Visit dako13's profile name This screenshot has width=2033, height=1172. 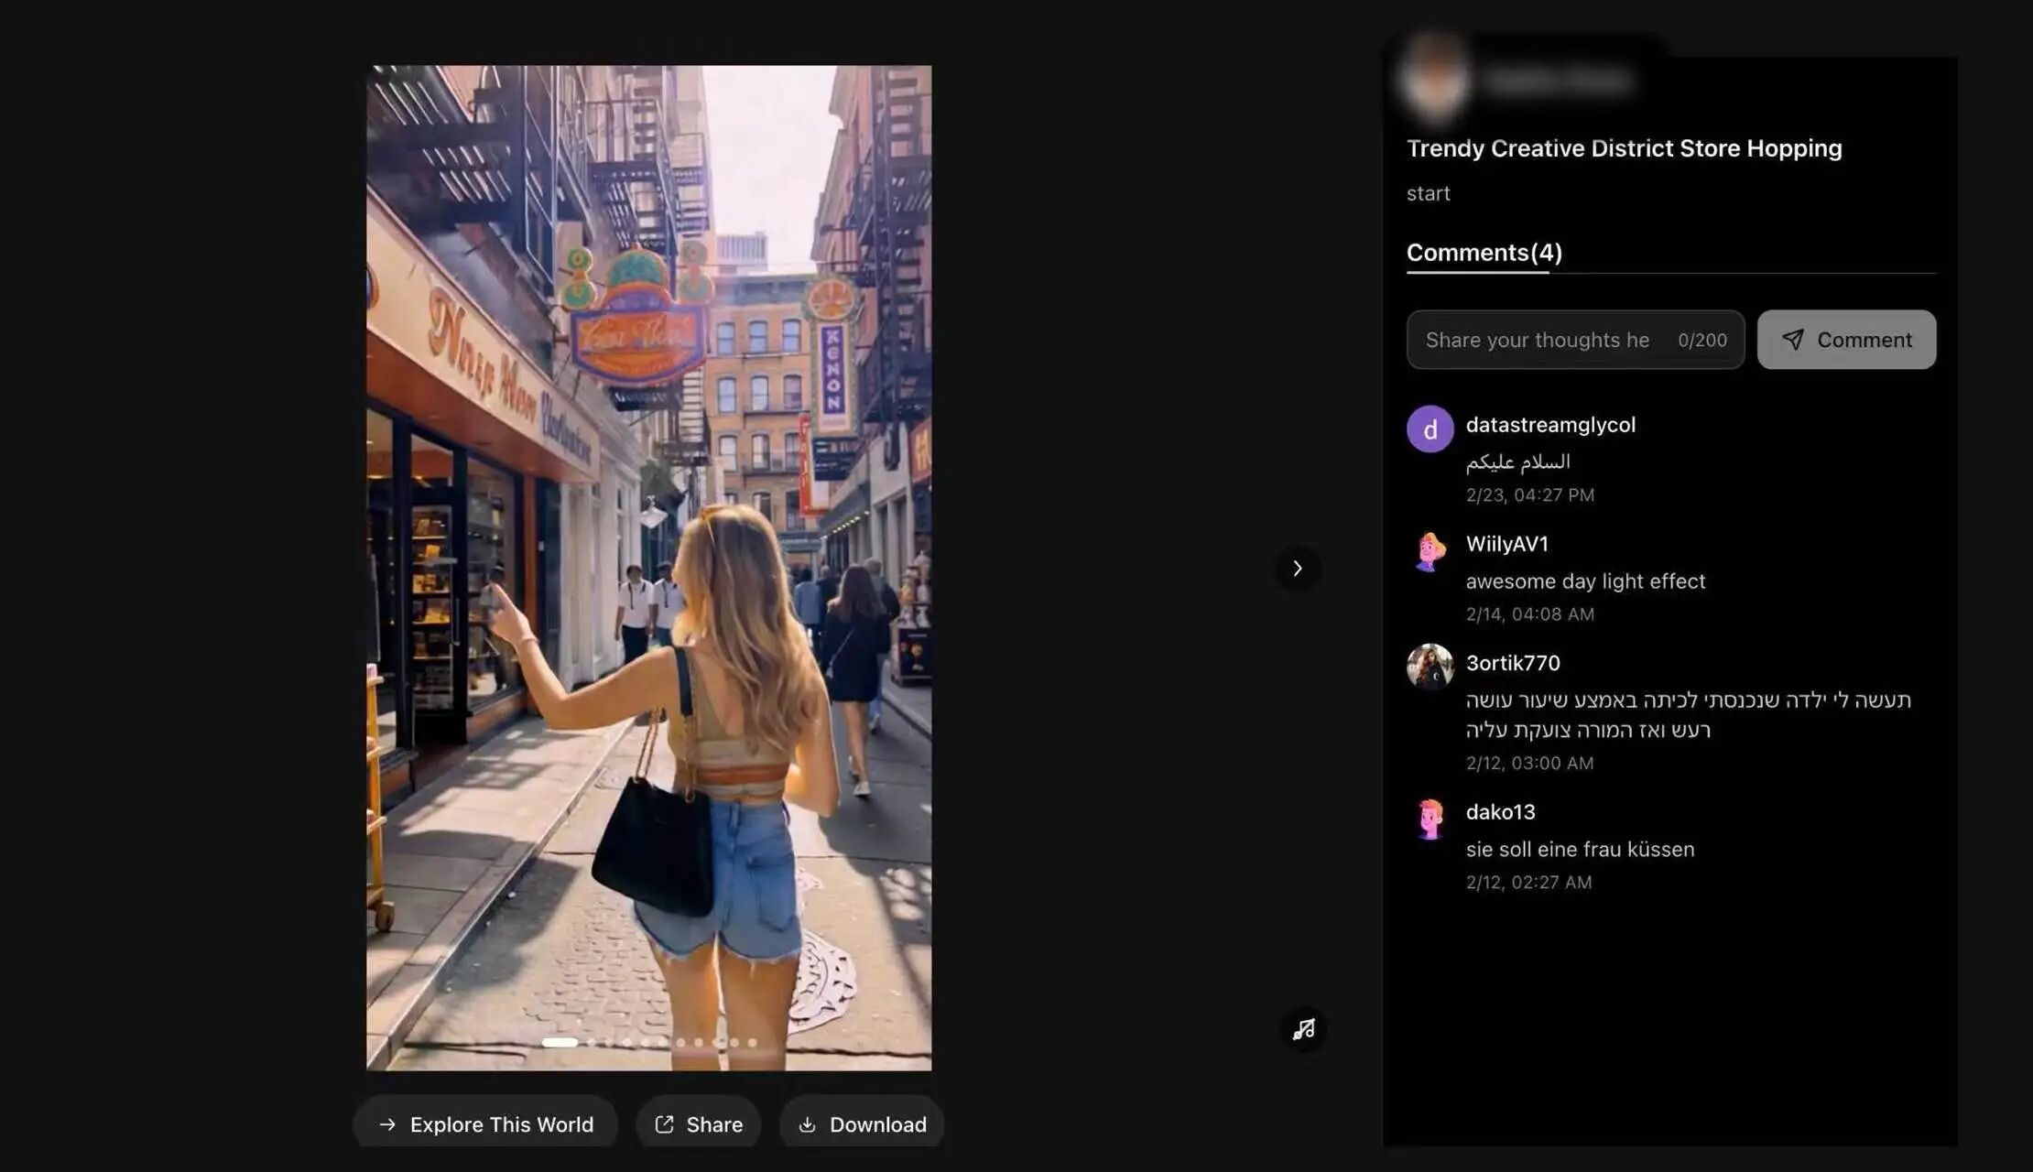click(1500, 812)
